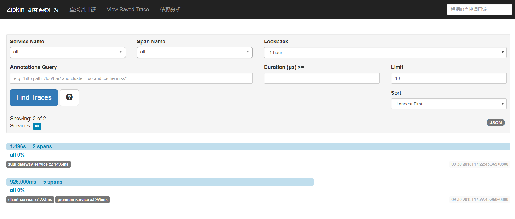515x219 pixels.
Task: Open the 1.496s trace duration bar
Action: [258, 147]
